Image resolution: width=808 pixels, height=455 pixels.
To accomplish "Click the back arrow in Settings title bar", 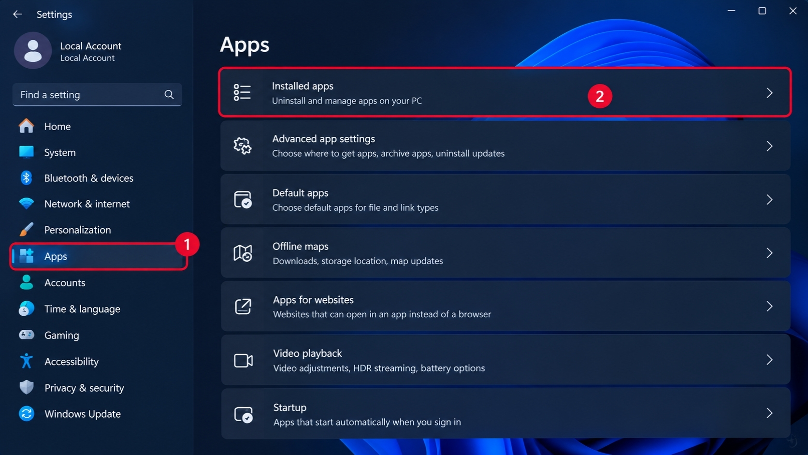I will [x=17, y=14].
